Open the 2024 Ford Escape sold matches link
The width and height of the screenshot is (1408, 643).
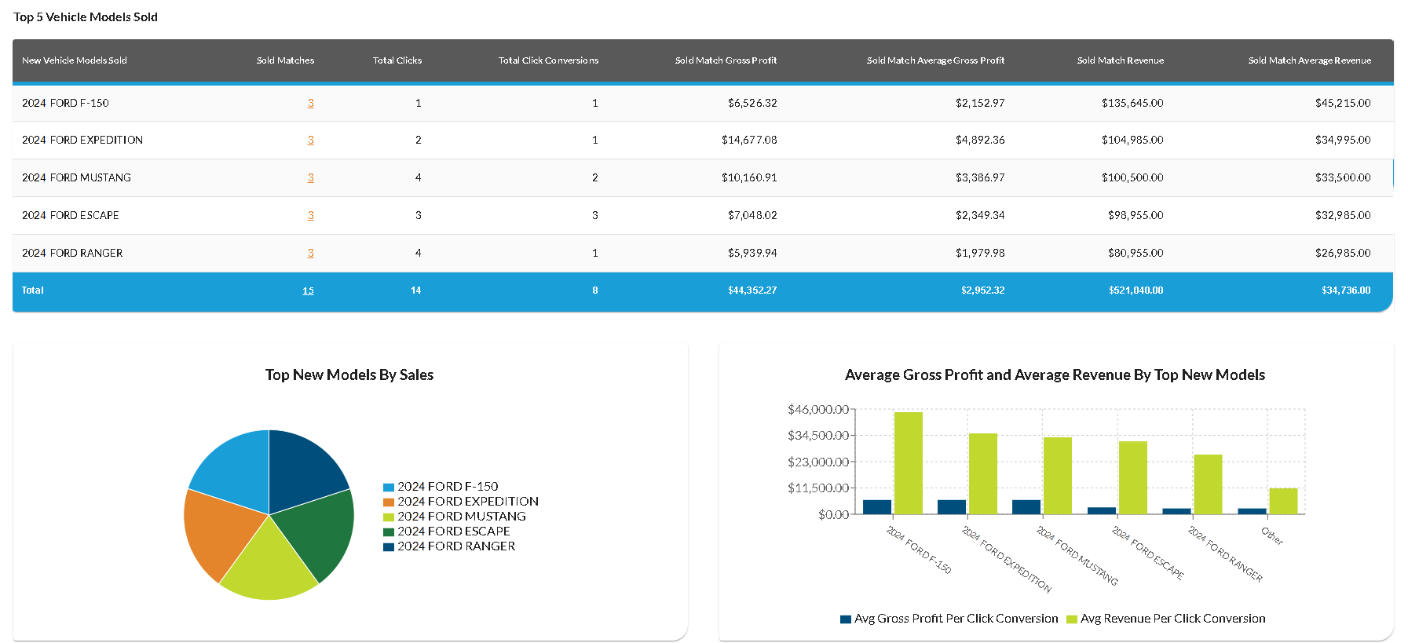310,216
